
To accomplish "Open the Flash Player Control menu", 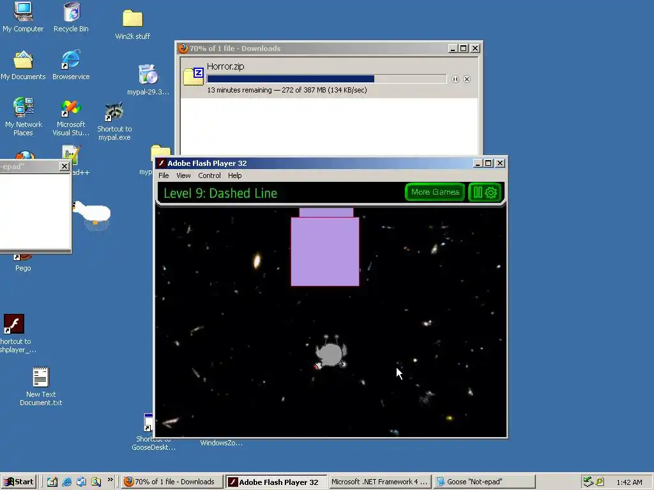I will coord(209,175).
